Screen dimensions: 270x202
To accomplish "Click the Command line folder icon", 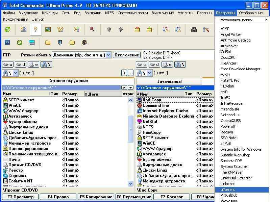I will (139, 105).
